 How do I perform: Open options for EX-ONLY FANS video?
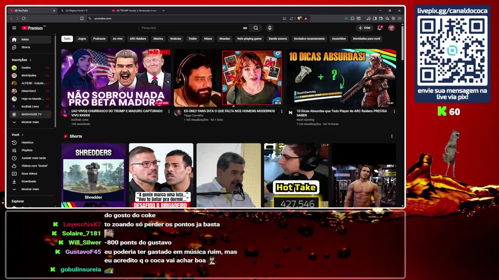pos(281,111)
